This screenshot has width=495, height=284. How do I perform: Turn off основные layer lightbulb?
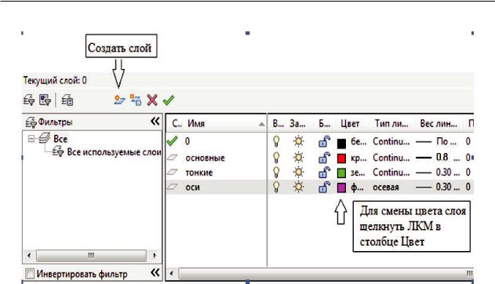coord(276,157)
